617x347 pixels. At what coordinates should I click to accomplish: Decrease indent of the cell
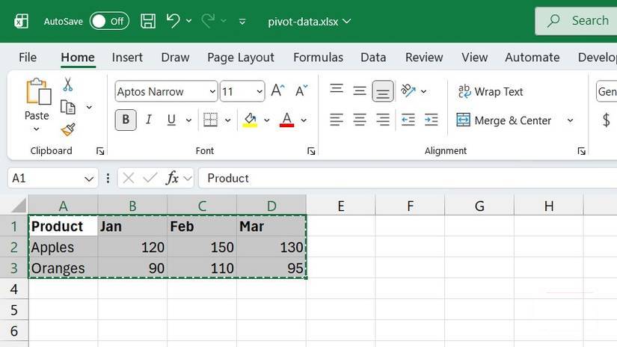[x=408, y=120]
